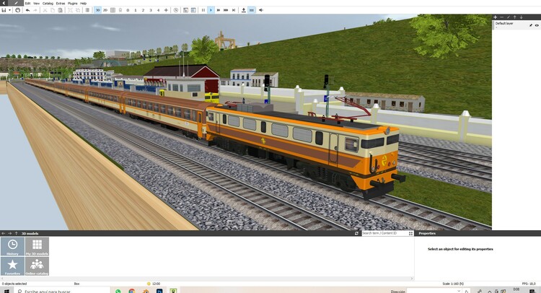
Task: Open the History catalog tile
Action: 12,246
